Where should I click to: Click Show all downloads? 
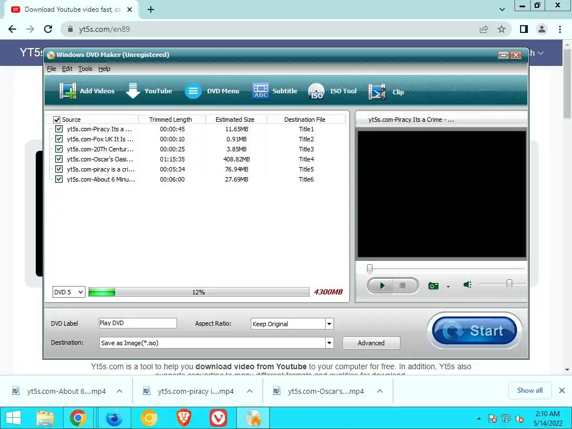pyautogui.click(x=530, y=390)
